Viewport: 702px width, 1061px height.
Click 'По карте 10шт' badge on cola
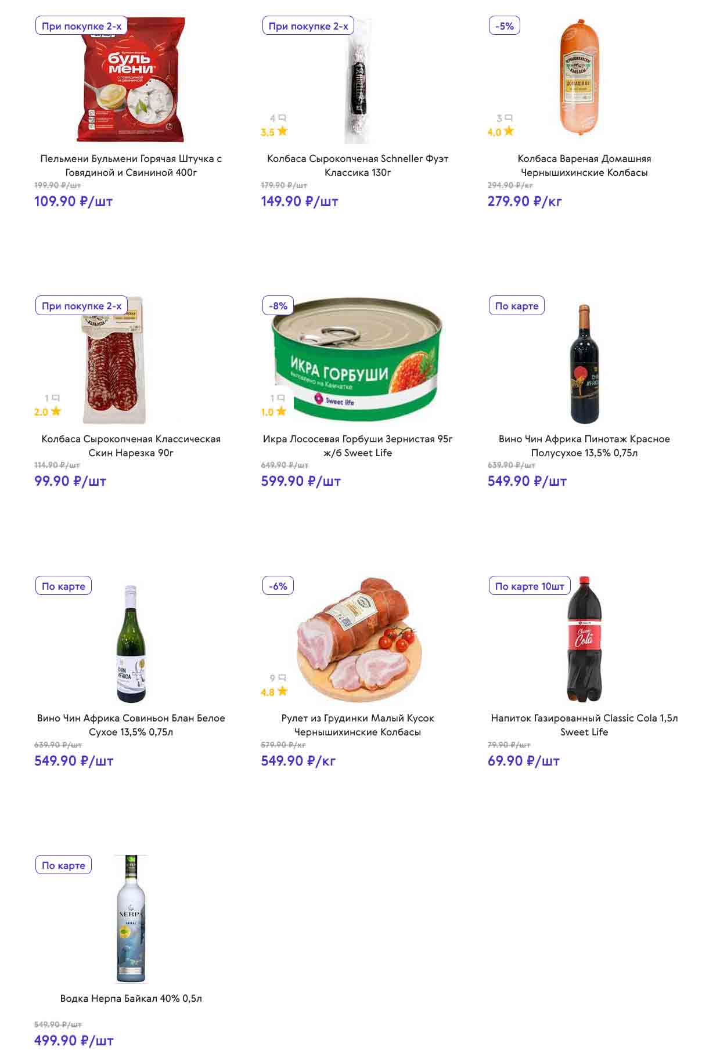click(x=530, y=586)
